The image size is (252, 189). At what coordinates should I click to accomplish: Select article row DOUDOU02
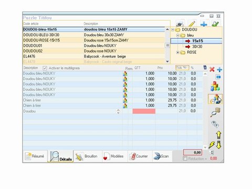(94, 51)
